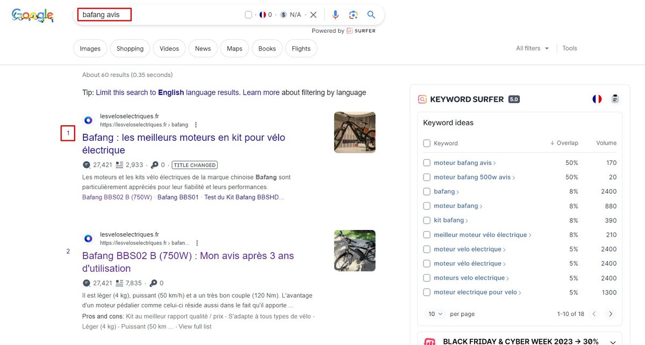The width and height of the screenshot is (645, 345).
Task: Select the Black Friday promotion banner icon
Action: point(429,342)
